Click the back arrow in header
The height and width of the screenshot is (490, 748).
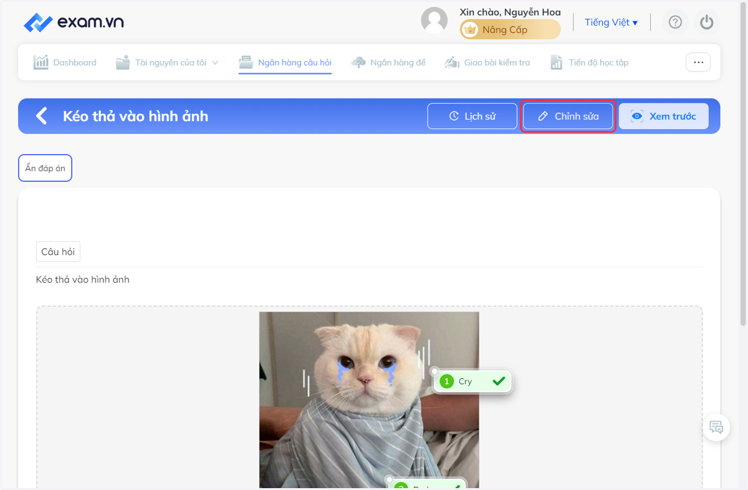click(41, 116)
